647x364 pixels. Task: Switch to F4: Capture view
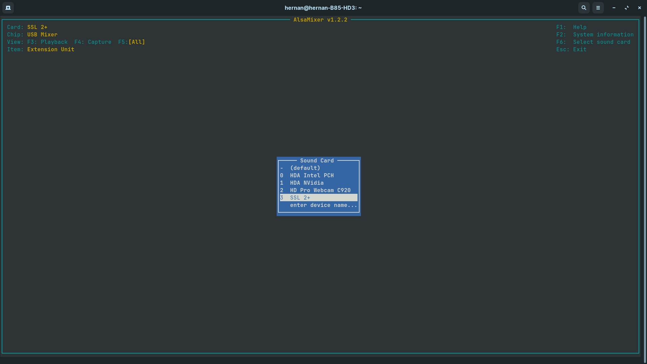click(93, 42)
